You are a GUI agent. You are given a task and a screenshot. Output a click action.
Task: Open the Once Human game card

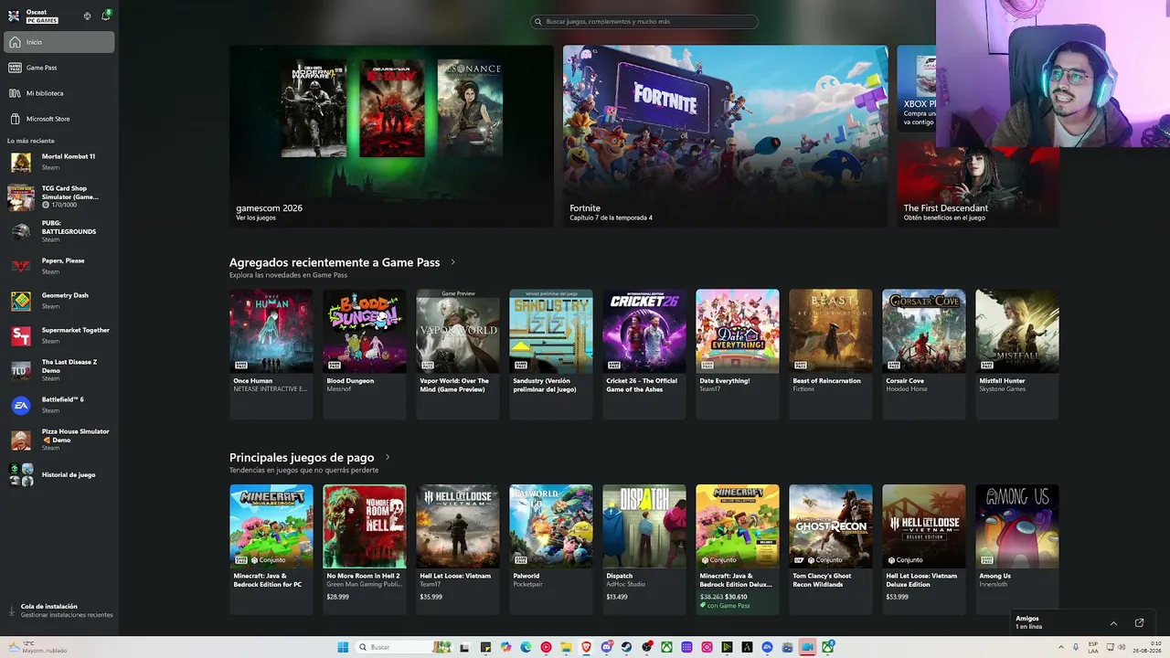pyautogui.click(x=271, y=354)
